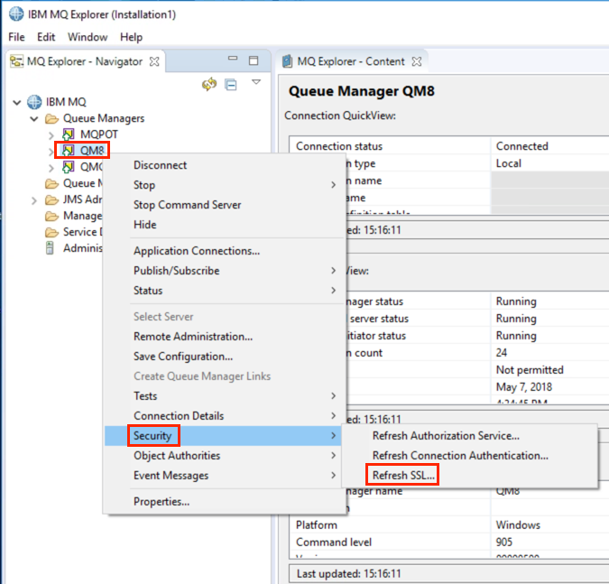Screen dimensions: 609x584
Task: Click the QM8 queue manager icon
Action: coord(69,151)
